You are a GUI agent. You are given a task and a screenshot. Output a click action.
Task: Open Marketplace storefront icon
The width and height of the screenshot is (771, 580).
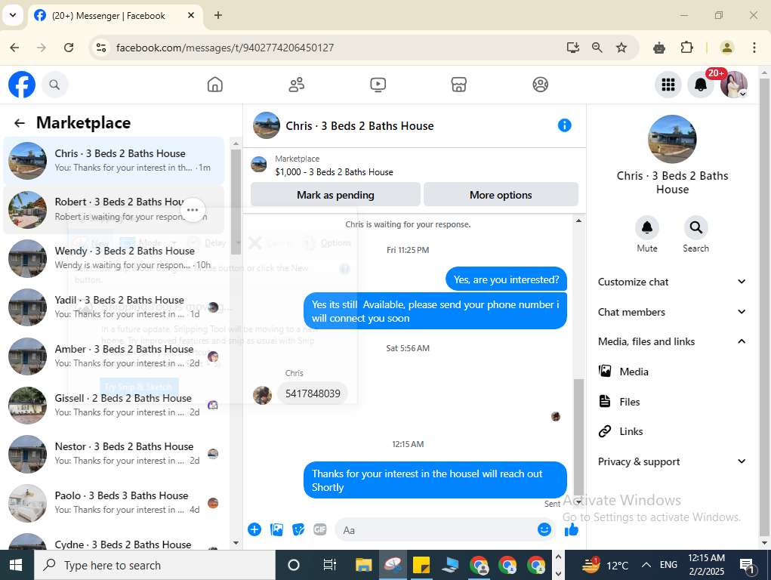(459, 85)
